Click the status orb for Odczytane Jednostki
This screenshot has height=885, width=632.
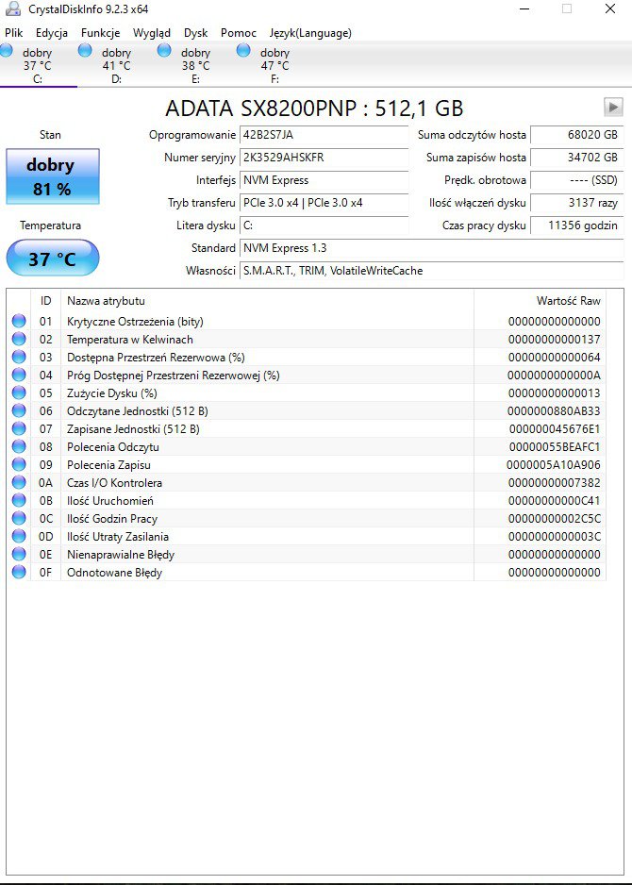coord(19,411)
